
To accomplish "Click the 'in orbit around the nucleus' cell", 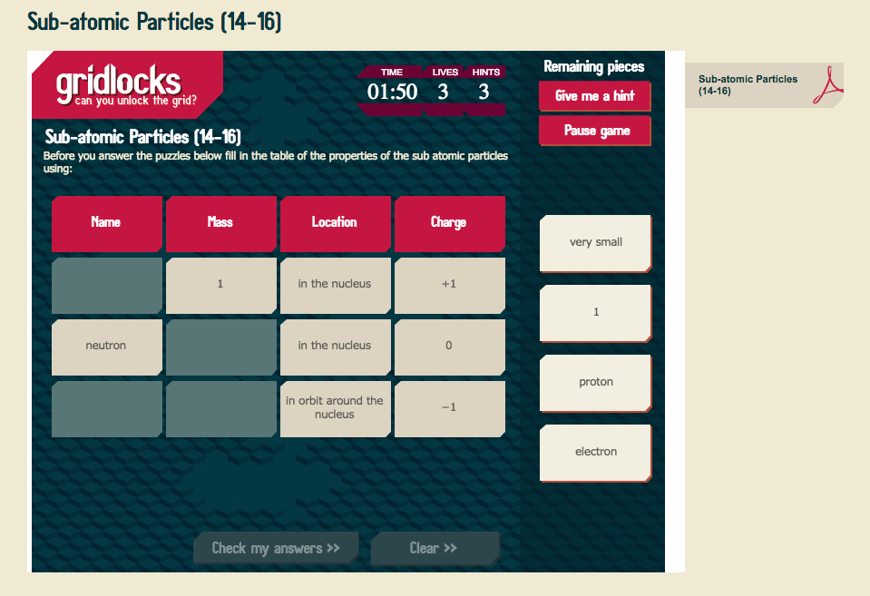I will [335, 408].
